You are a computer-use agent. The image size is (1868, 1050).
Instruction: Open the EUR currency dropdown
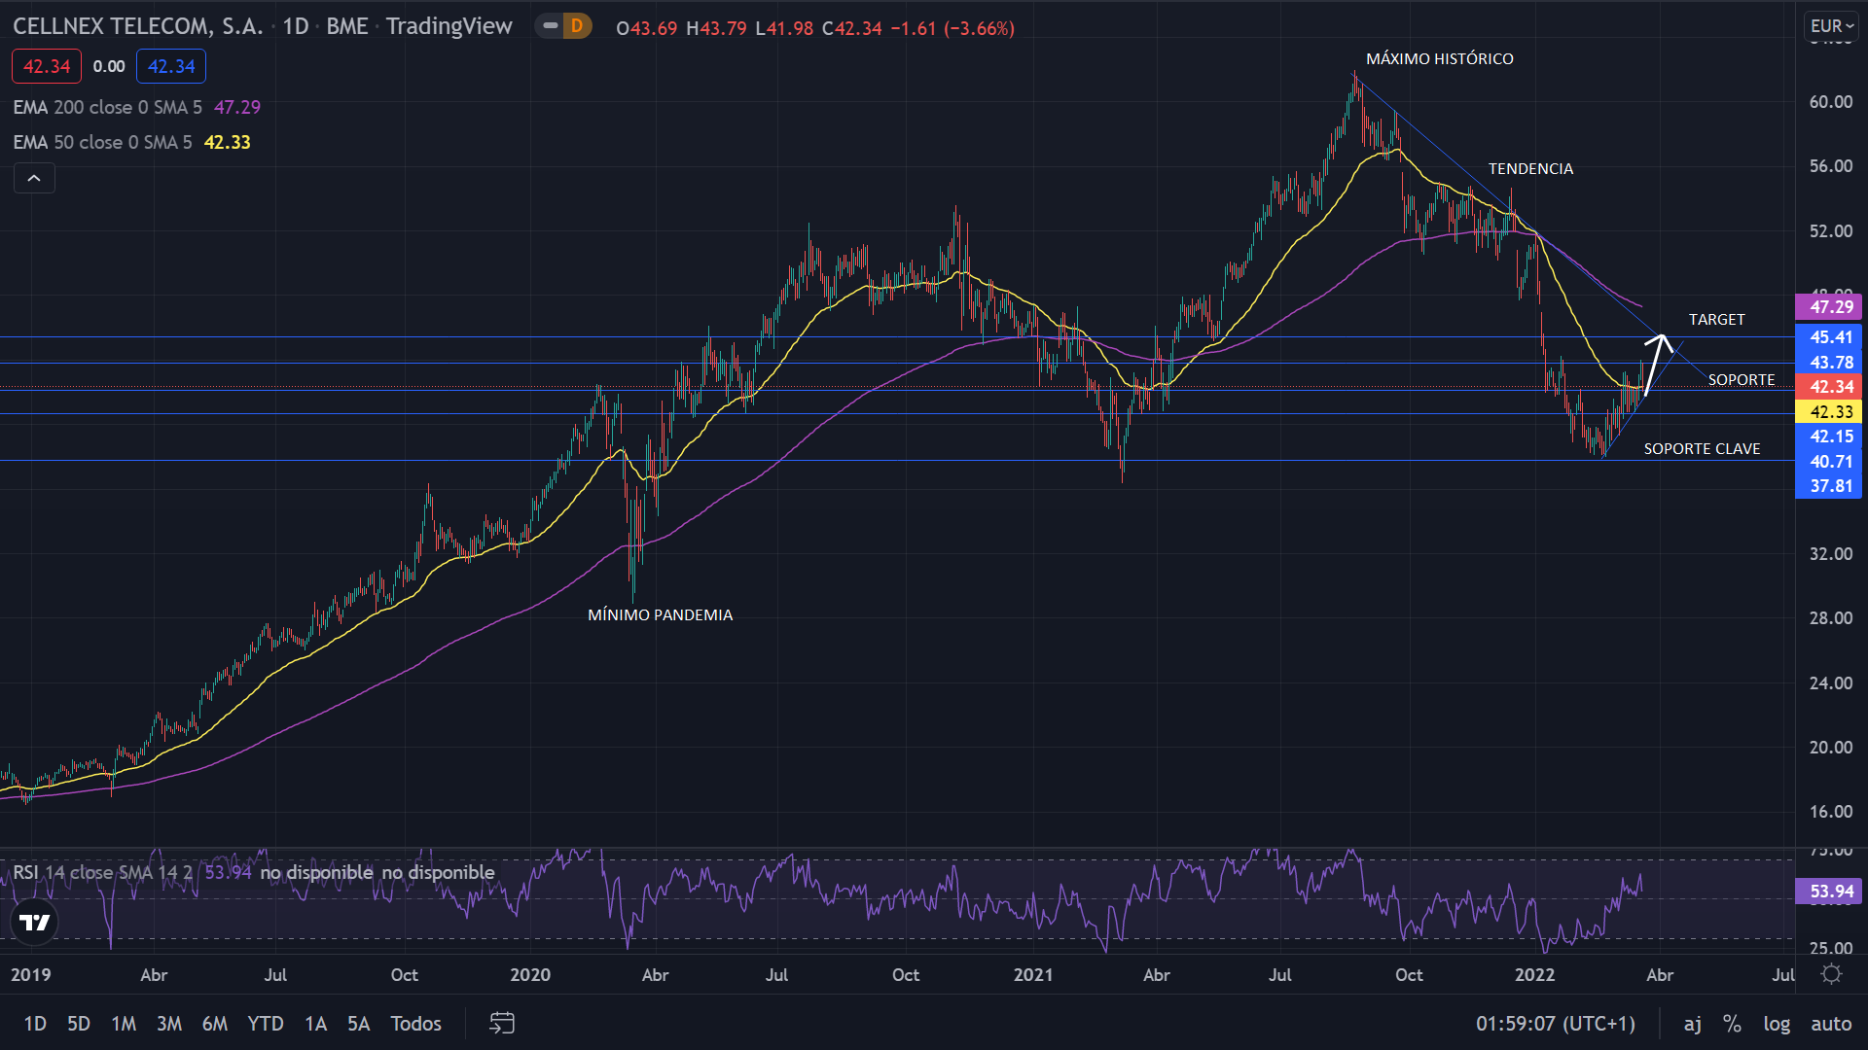[x=1832, y=26]
